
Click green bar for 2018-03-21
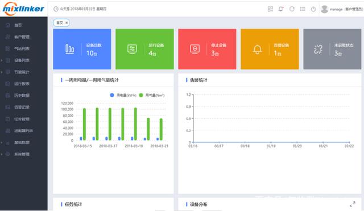pyautogui.click(x=161, y=129)
